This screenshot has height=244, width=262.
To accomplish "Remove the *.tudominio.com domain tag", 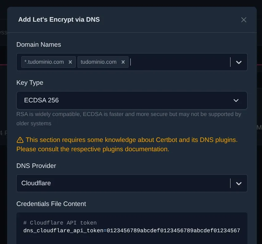I will point(70,62).
